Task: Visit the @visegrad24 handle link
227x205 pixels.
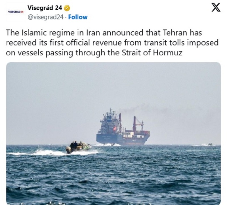Action: click(45, 17)
